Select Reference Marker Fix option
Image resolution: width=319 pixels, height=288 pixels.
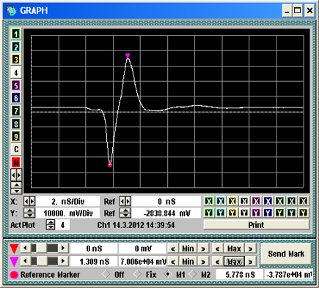click(x=138, y=274)
